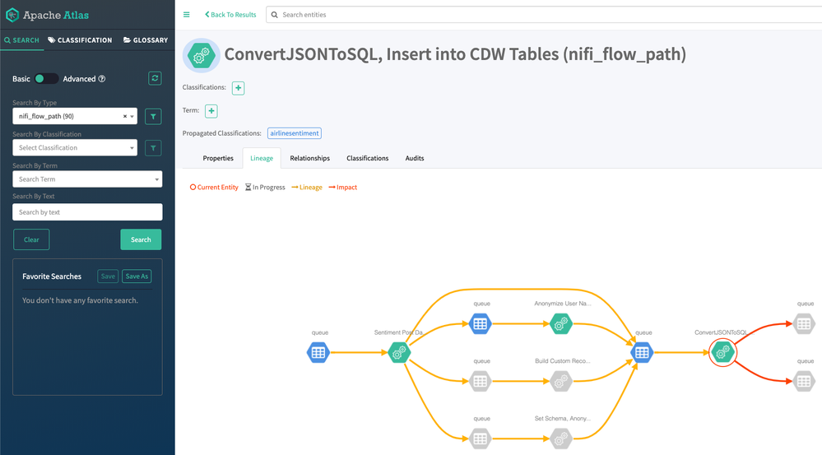Switch to the Relationships tab
Image resolution: width=822 pixels, height=455 pixels.
pos(310,158)
